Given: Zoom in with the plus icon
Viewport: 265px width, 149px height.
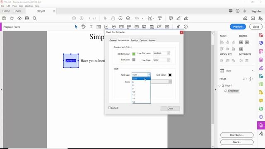Looking at the screenshot, I should tap(128, 18).
